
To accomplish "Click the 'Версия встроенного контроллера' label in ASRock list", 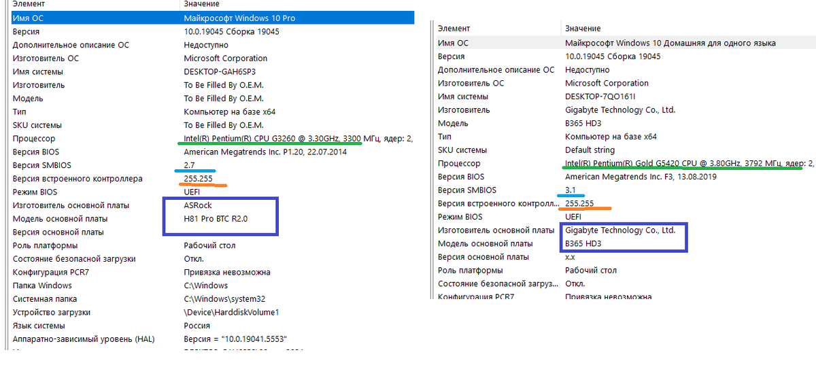I will (x=78, y=179).
